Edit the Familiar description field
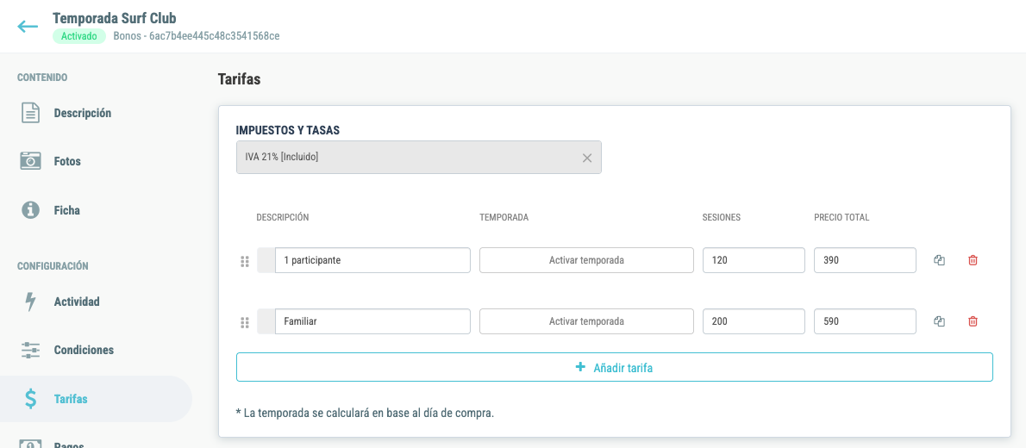This screenshot has height=448, width=1026. (372, 321)
